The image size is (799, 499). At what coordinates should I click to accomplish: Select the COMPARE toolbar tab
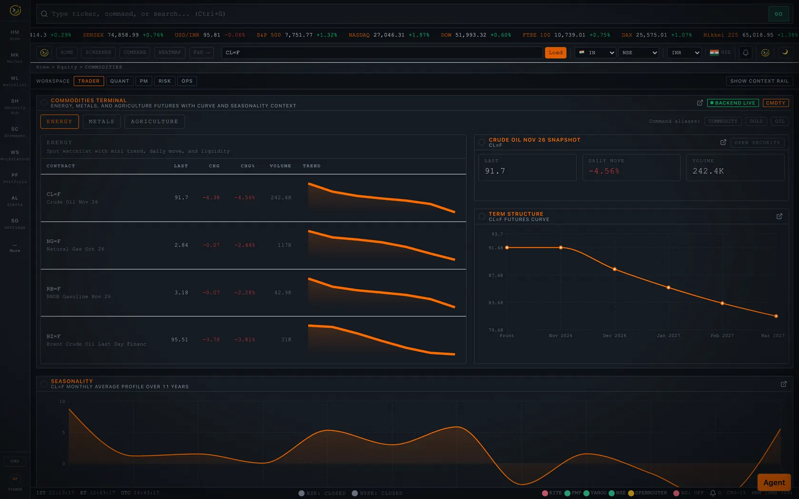coord(135,53)
